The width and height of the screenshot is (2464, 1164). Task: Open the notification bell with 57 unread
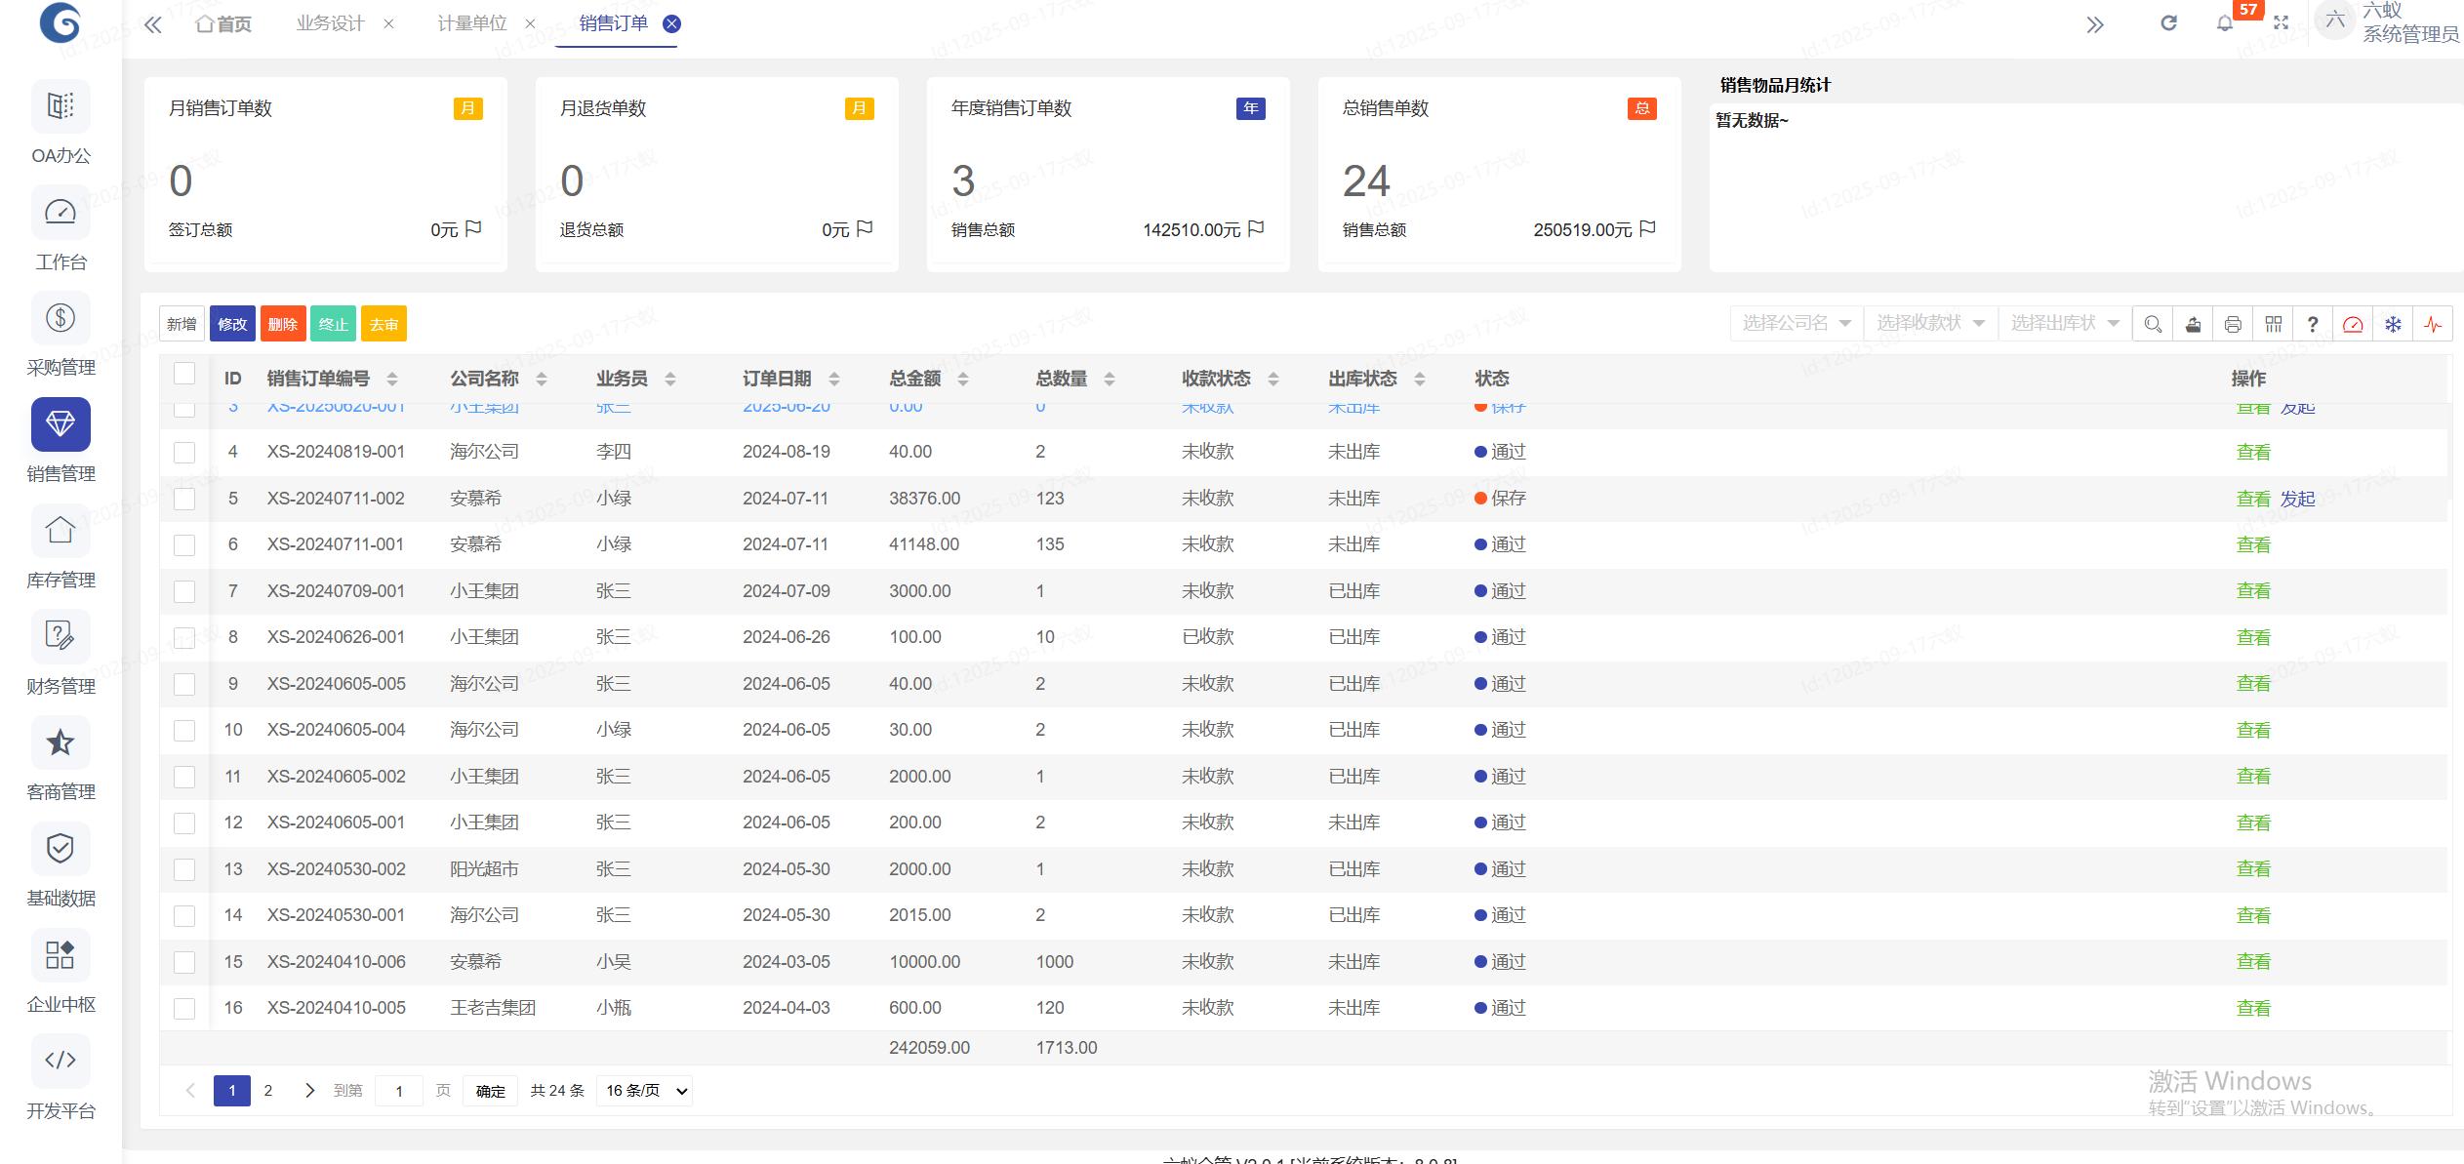2226,23
